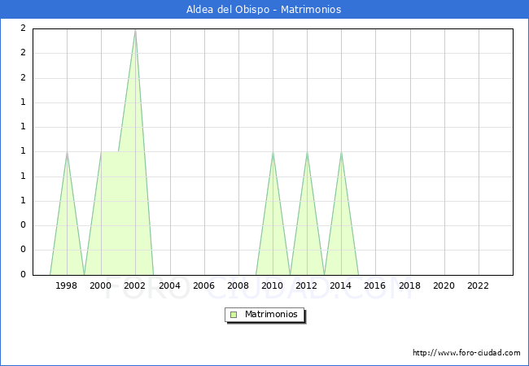Click the 2016 x-axis label
Image resolution: width=529 pixels, height=366 pixels.
tap(375, 285)
